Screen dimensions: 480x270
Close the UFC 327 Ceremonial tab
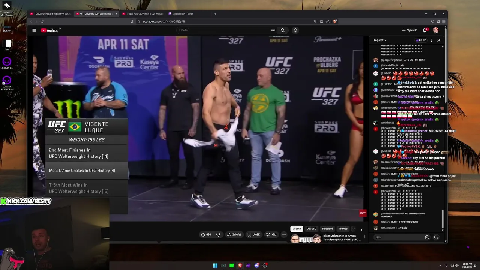point(116,14)
